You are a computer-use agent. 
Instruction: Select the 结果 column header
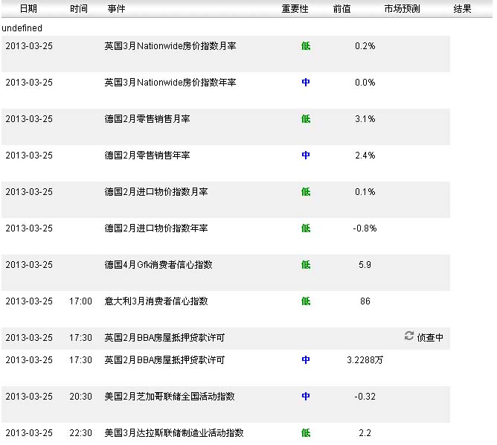coord(462,9)
